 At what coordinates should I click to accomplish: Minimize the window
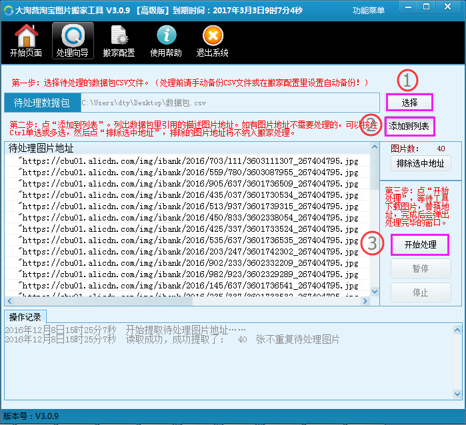[x=409, y=7]
